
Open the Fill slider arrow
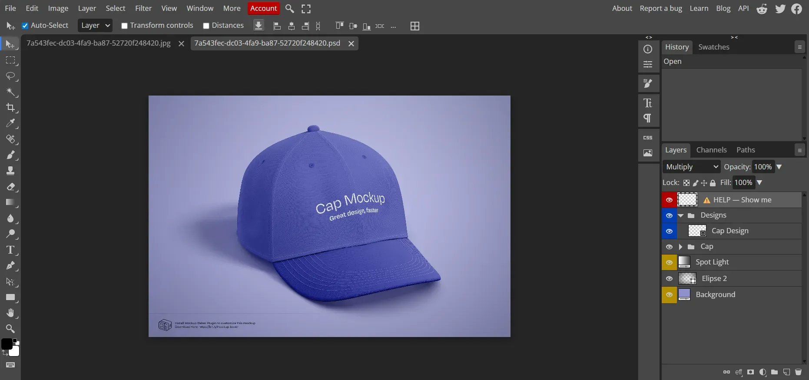tap(759, 182)
